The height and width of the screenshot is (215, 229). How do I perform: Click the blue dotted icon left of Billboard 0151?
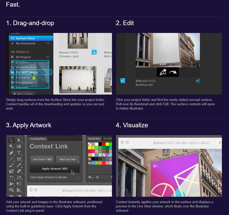pos(123,81)
